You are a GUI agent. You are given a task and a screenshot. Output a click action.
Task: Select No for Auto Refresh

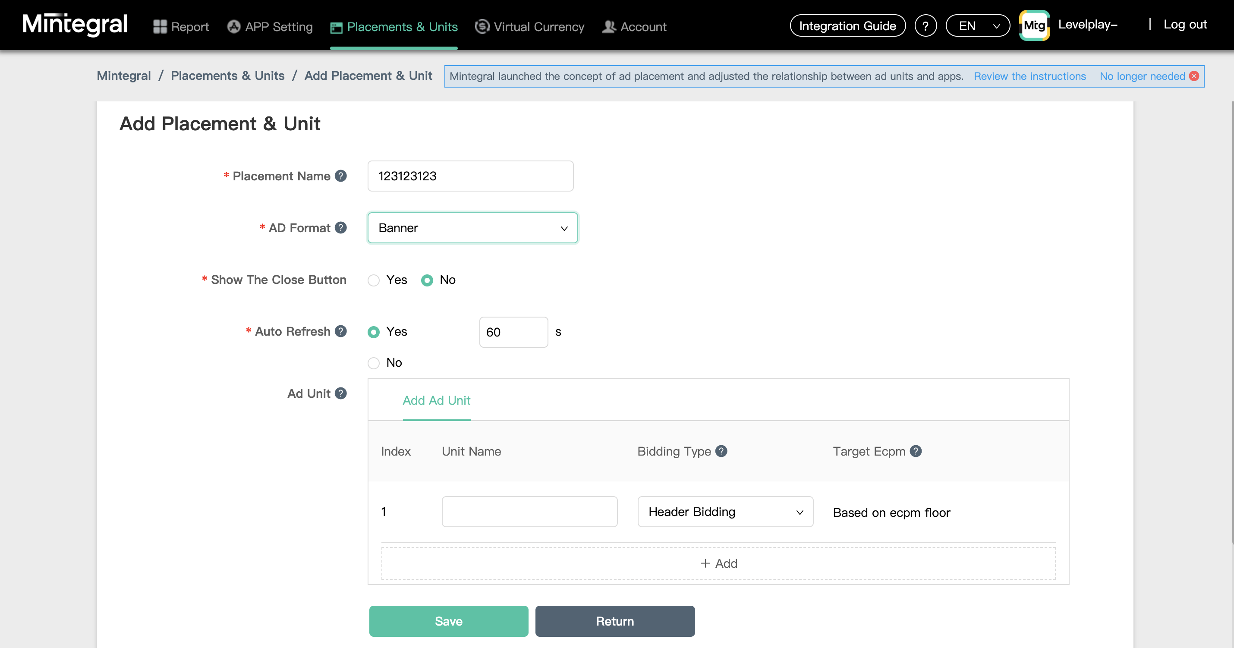click(374, 363)
